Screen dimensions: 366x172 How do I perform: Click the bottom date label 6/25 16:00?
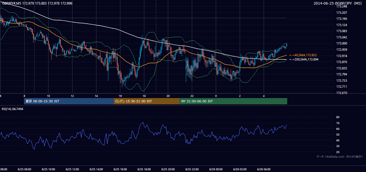[120, 169]
